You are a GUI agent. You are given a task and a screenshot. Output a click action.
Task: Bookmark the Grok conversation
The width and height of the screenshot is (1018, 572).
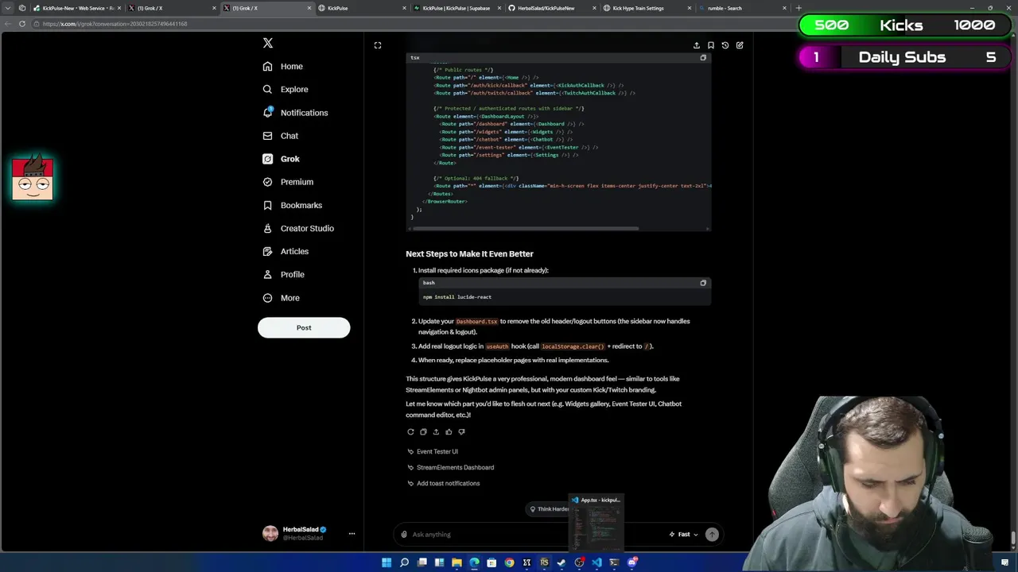pos(711,45)
